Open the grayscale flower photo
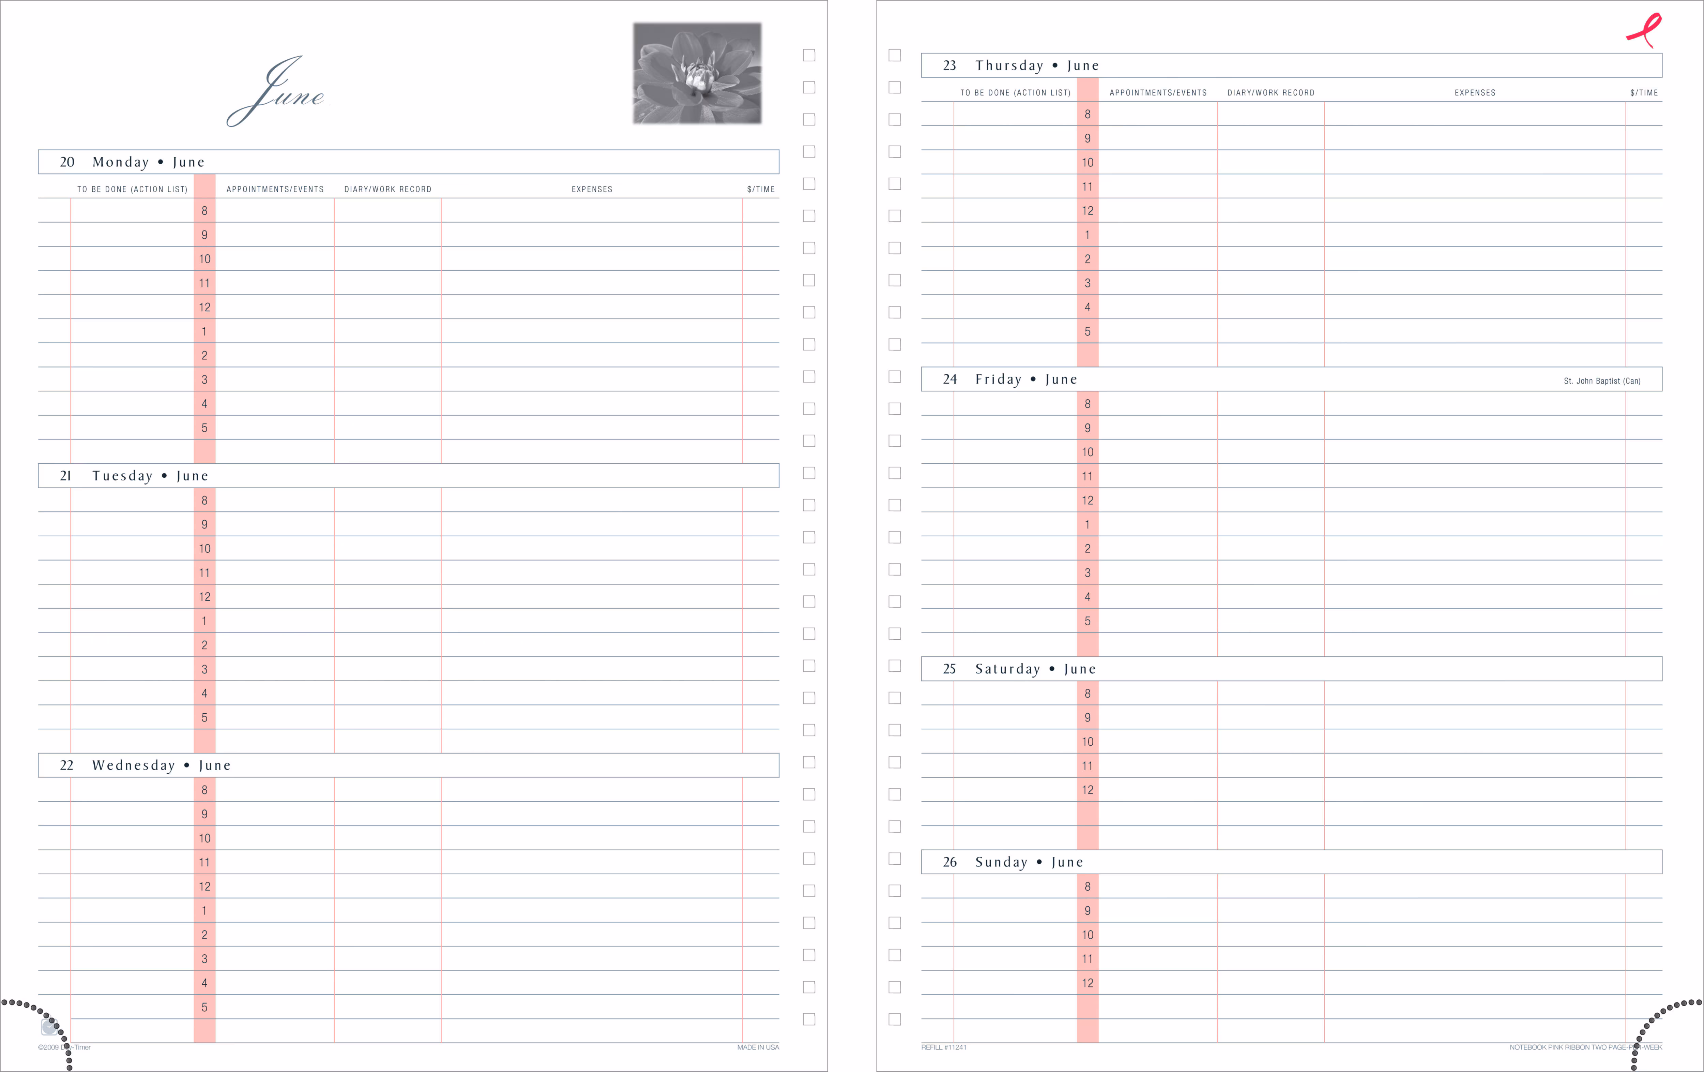Image resolution: width=1704 pixels, height=1072 pixels. 697,74
